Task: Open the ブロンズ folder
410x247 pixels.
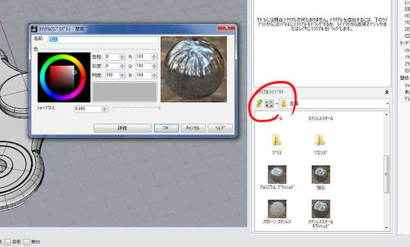Action: (x=320, y=141)
